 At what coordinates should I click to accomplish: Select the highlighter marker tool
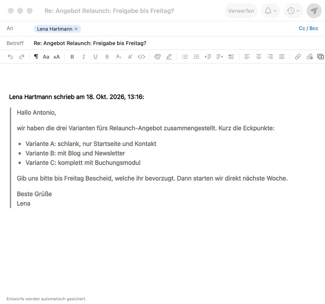(x=169, y=57)
